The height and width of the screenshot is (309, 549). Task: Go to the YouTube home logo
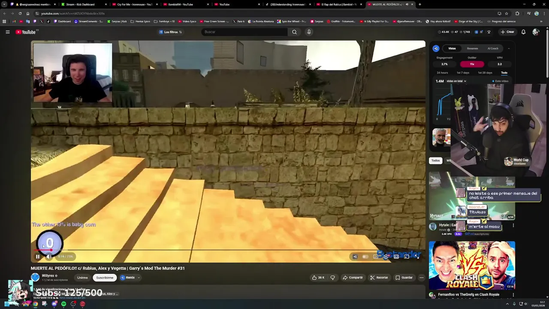pyautogui.click(x=26, y=32)
